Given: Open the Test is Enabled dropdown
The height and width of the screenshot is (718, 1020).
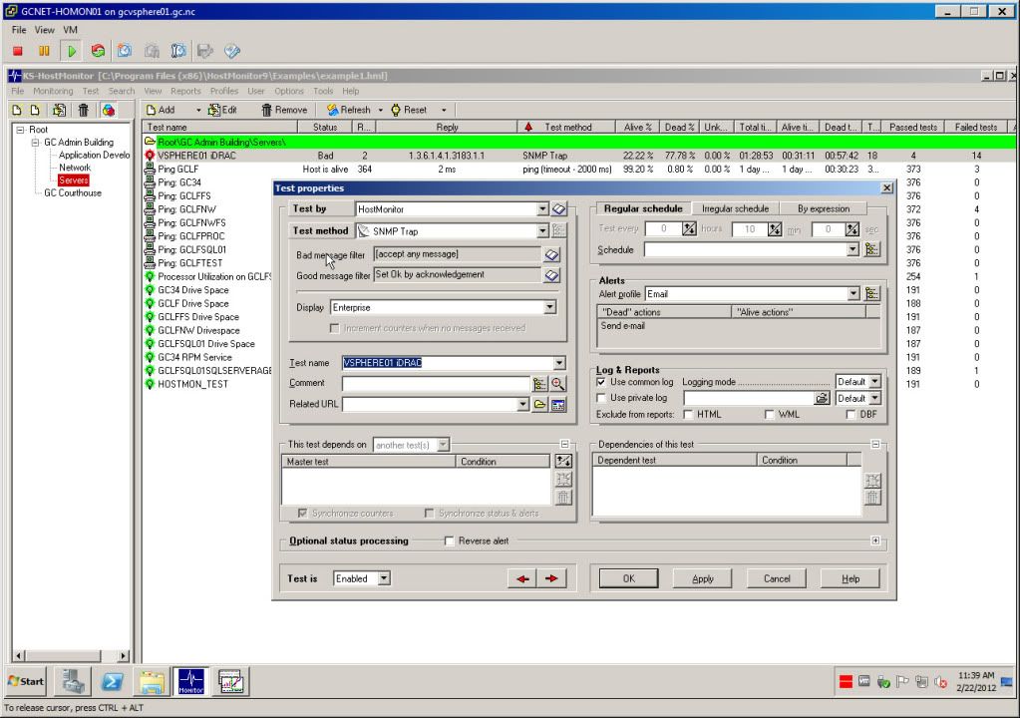Looking at the screenshot, I should [x=384, y=578].
